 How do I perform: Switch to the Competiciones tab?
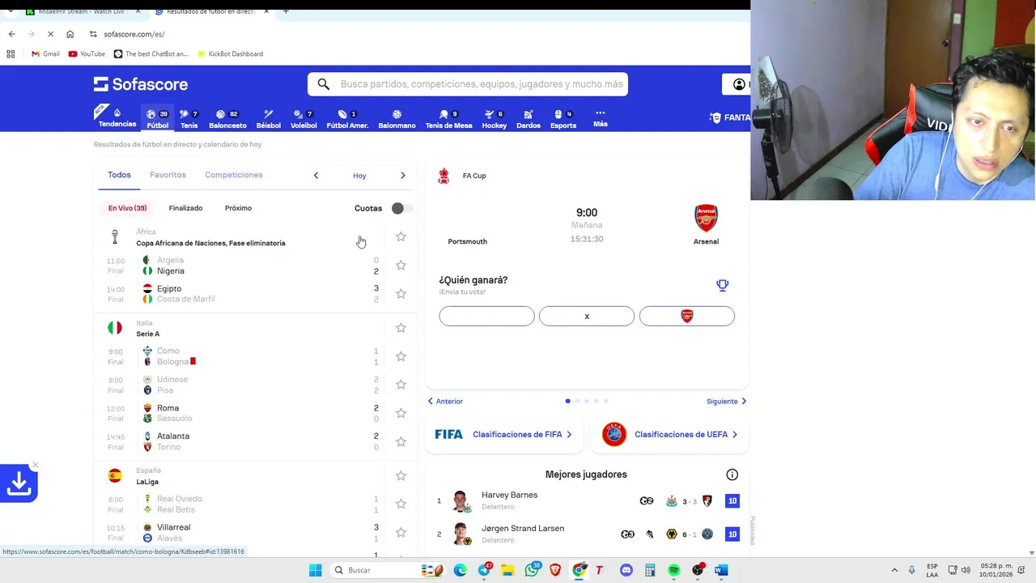234,175
